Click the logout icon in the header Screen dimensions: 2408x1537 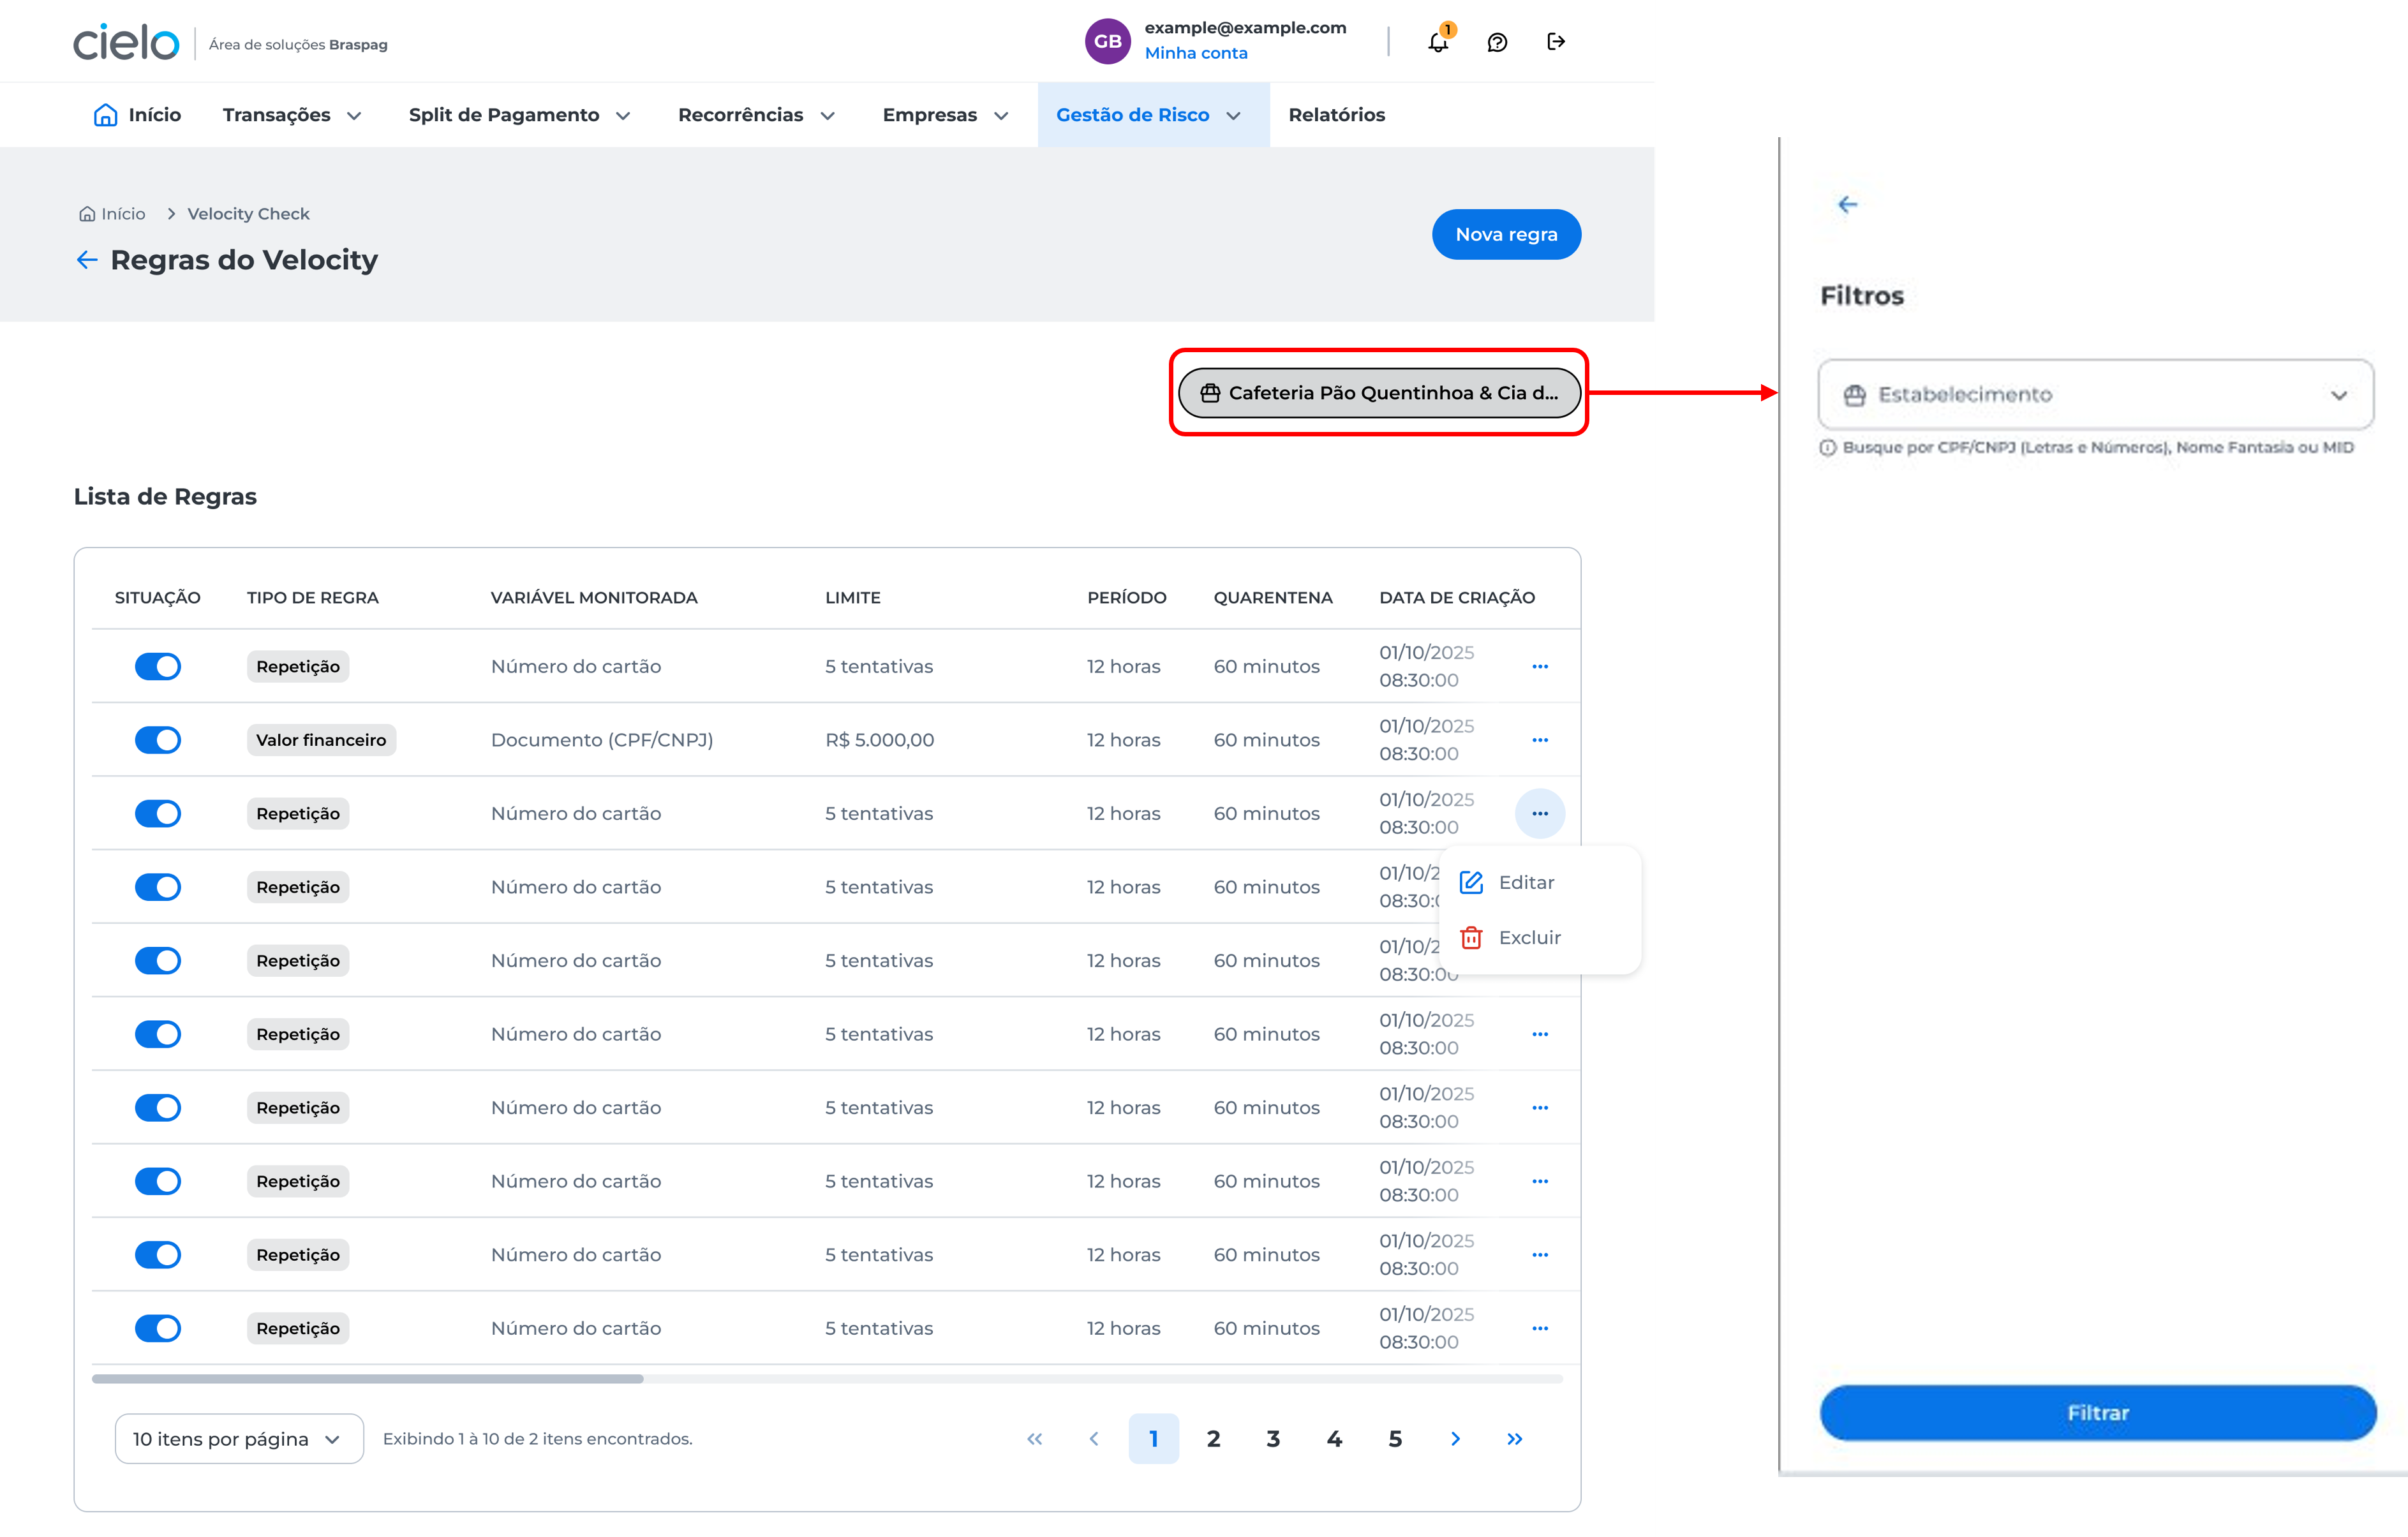pos(1556,42)
